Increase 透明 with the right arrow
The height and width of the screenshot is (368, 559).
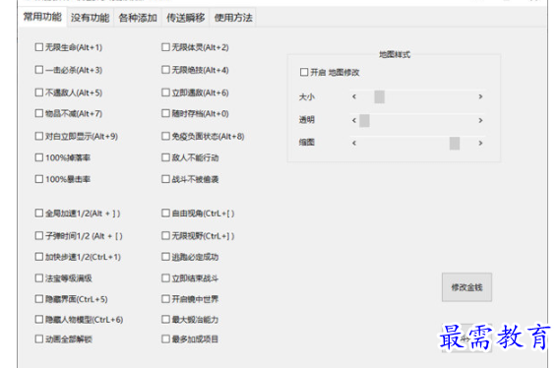[480, 120]
